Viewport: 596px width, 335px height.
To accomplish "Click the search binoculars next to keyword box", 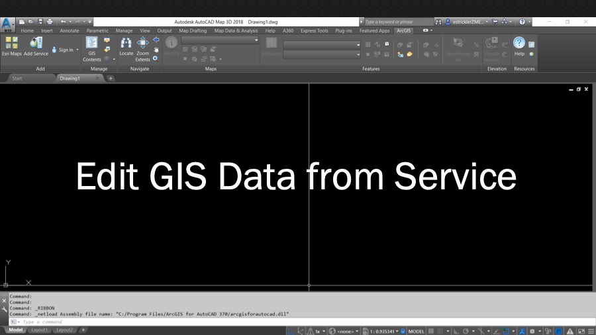I will pyautogui.click(x=438, y=22).
